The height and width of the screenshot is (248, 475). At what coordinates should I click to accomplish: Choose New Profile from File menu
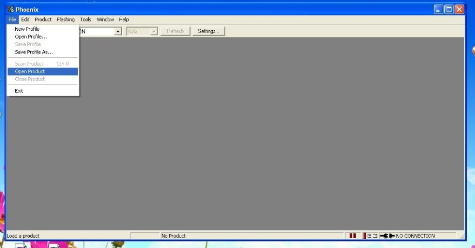(x=43, y=29)
